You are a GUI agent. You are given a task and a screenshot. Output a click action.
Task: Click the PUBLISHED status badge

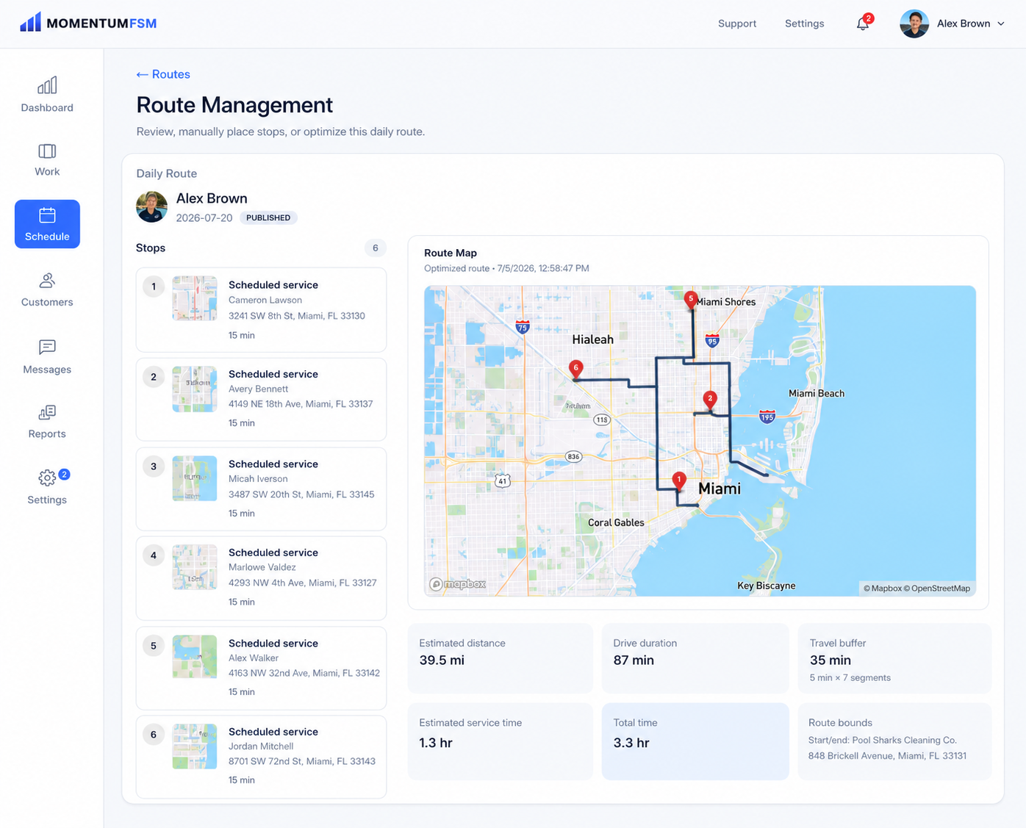coord(268,217)
